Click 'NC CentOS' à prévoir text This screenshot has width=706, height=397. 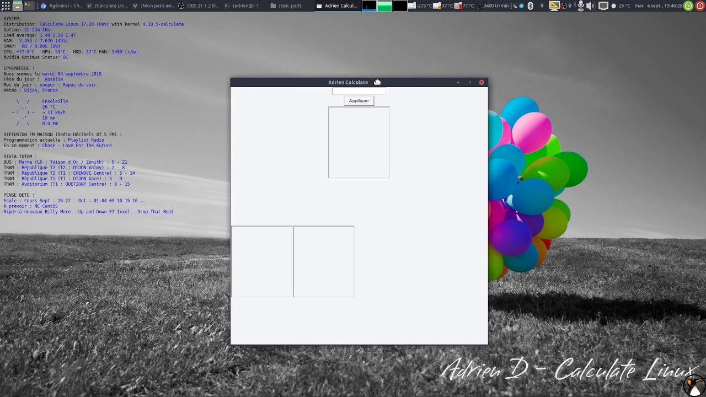coord(46,206)
